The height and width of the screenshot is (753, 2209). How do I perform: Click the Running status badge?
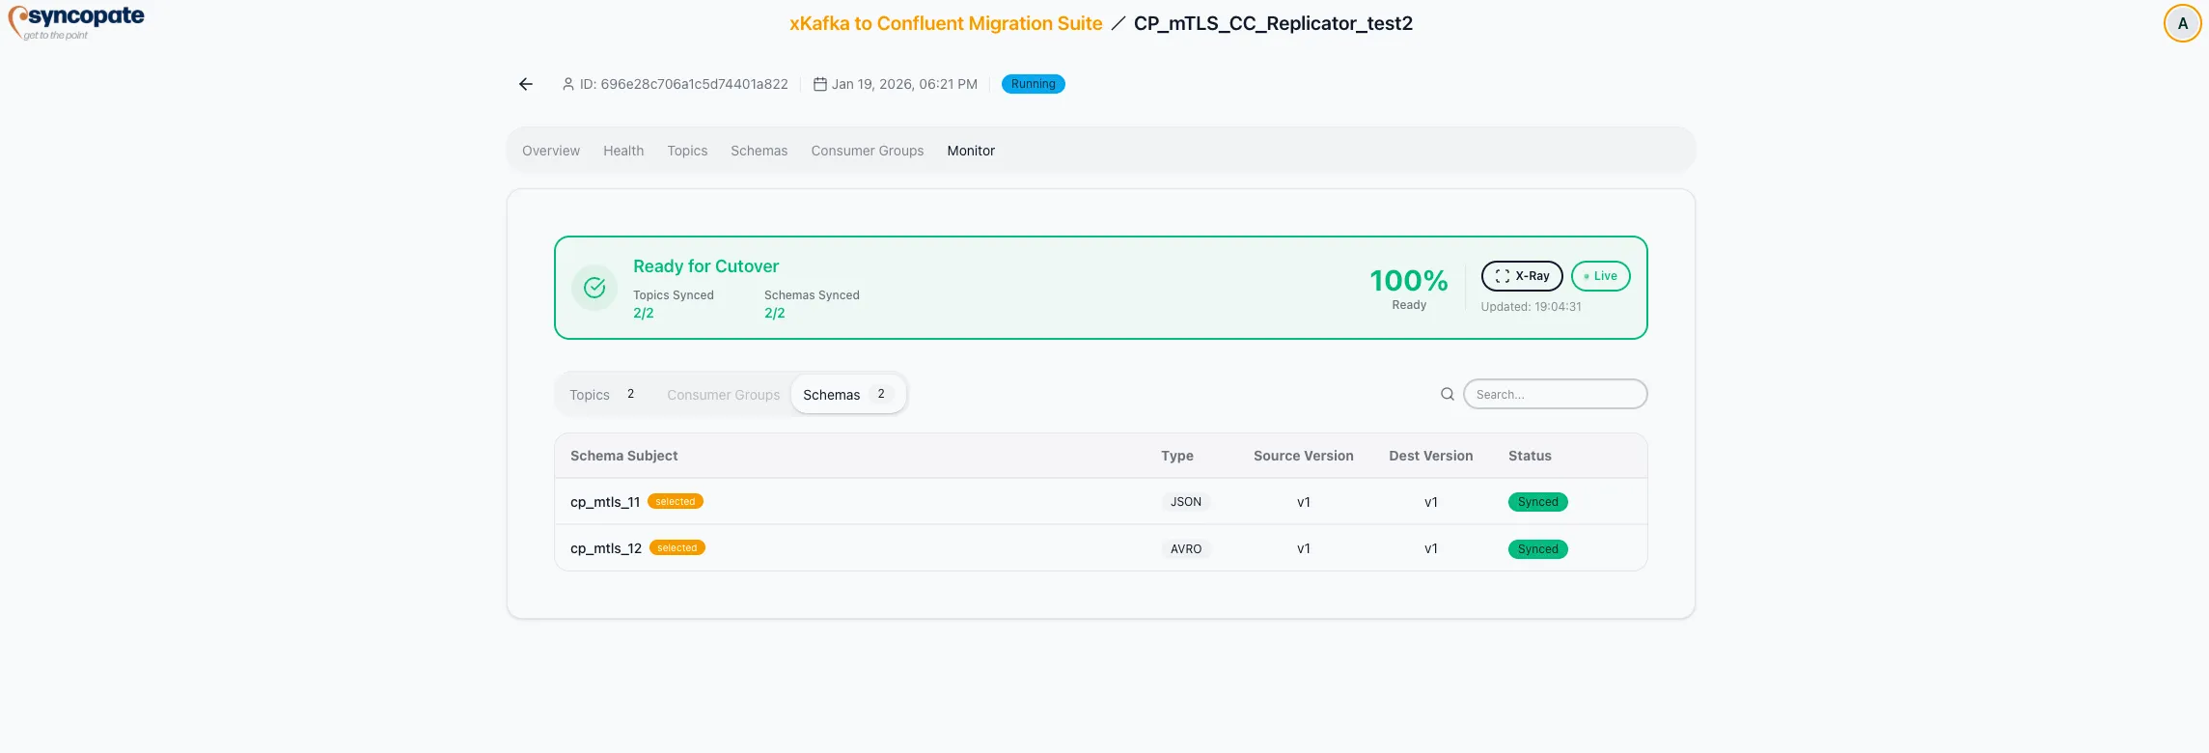point(1033,84)
